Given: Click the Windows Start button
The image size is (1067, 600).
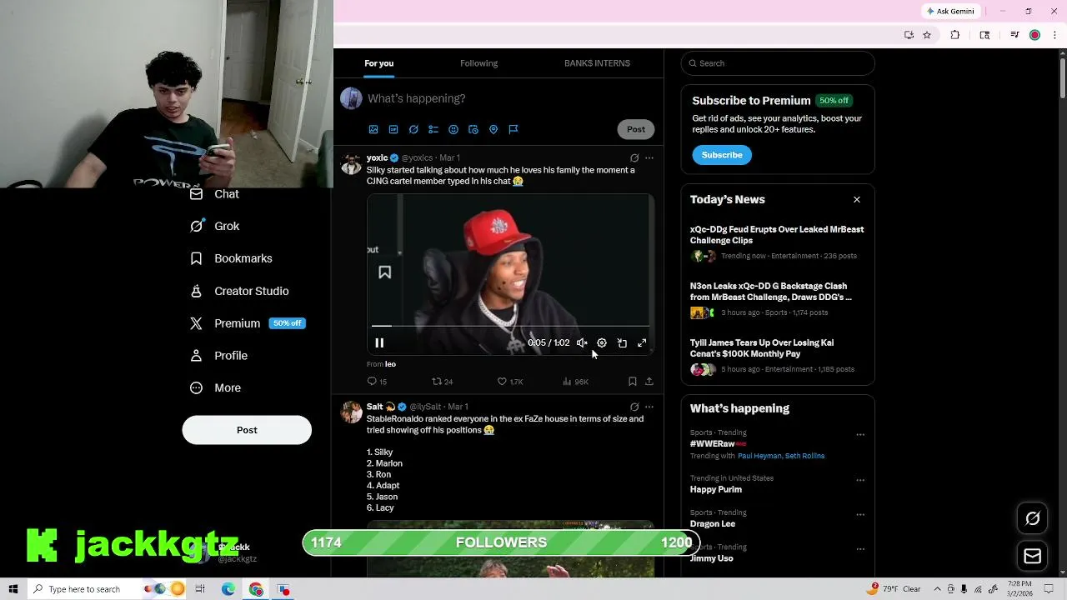Looking at the screenshot, I should tap(13, 589).
